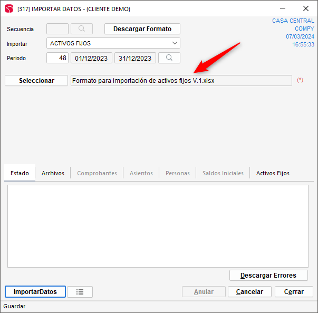
Task: Click the Descargar Errores button
Action: click(x=269, y=276)
